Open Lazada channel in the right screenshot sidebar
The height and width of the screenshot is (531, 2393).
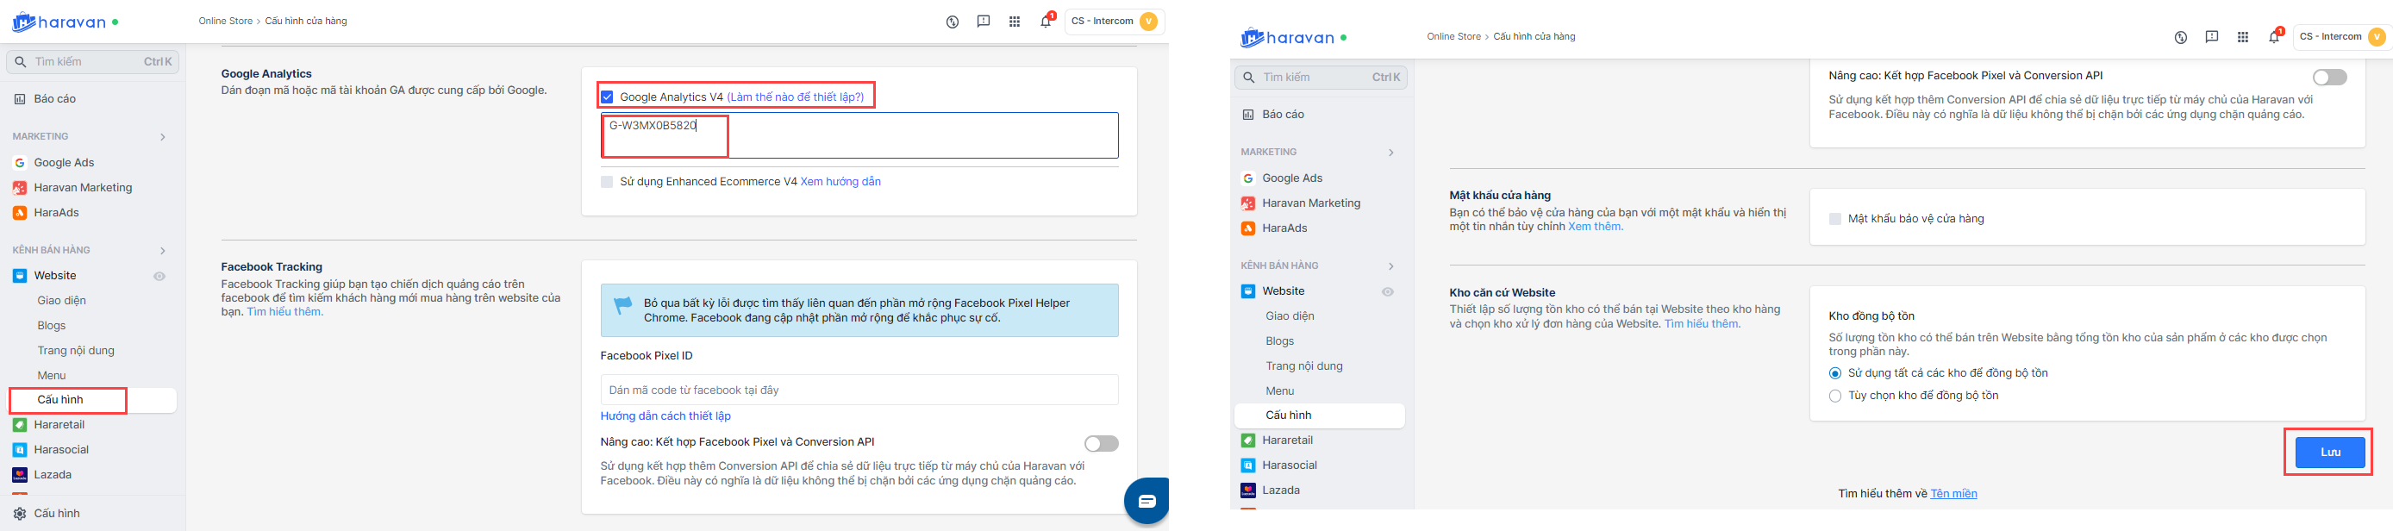click(x=1280, y=490)
